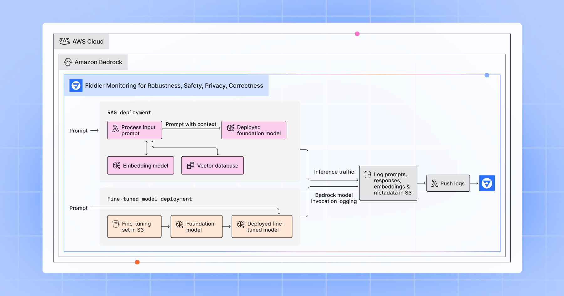
Task: Select the Amazon Bedrock brain icon
Action: 68,62
